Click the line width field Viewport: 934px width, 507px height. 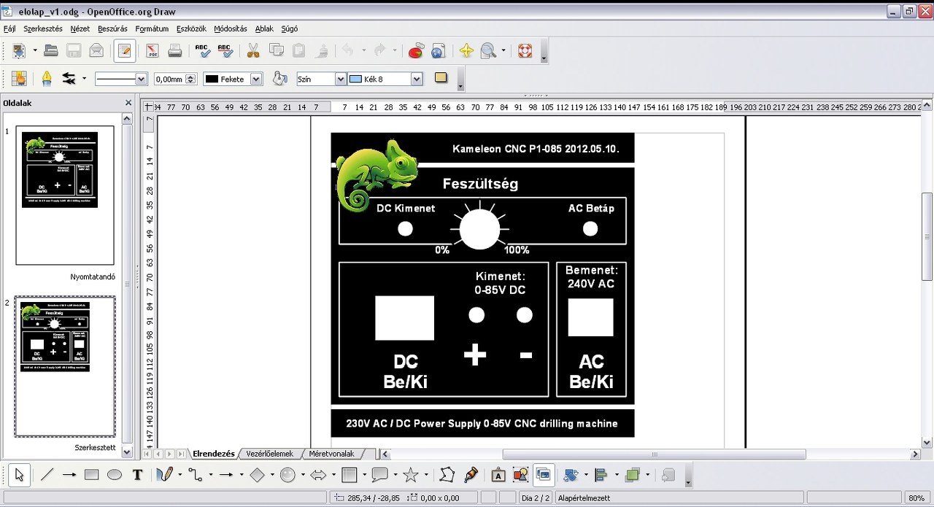point(169,79)
